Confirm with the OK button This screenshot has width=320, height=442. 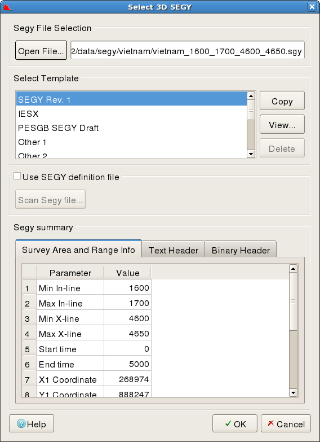pyautogui.click(x=235, y=423)
